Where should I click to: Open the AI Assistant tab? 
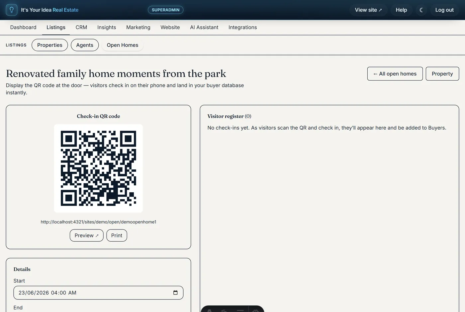click(x=204, y=27)
